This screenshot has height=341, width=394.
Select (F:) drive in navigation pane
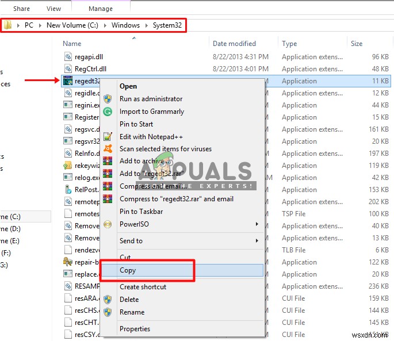coord(6,253)
